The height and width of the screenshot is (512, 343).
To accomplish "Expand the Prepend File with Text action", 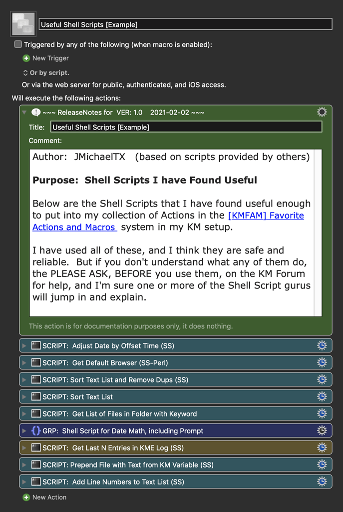I will click(24, 464).
